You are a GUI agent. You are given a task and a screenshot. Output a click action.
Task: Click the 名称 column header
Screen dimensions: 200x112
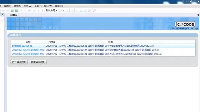coord(28,42)
